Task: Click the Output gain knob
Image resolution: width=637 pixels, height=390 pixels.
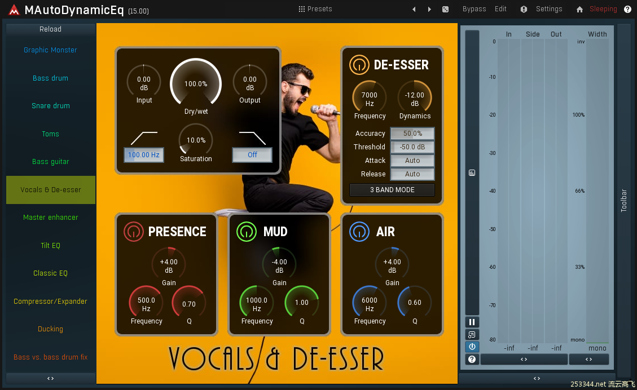Action: (249, 82)
